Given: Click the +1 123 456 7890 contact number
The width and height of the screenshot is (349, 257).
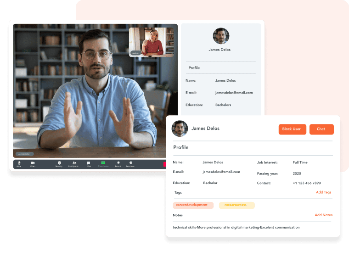Looking at the screenshot, I should (x=307, y=183).
